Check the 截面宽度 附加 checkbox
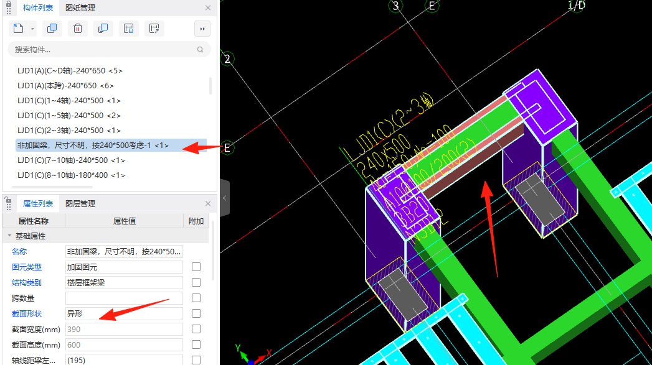Image resolution: width=652 pixels, height=365 pixels. [x=196, y=330]
